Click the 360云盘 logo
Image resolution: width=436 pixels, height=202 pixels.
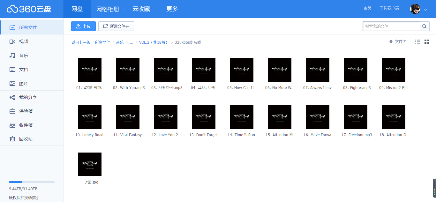pos(29,9)
